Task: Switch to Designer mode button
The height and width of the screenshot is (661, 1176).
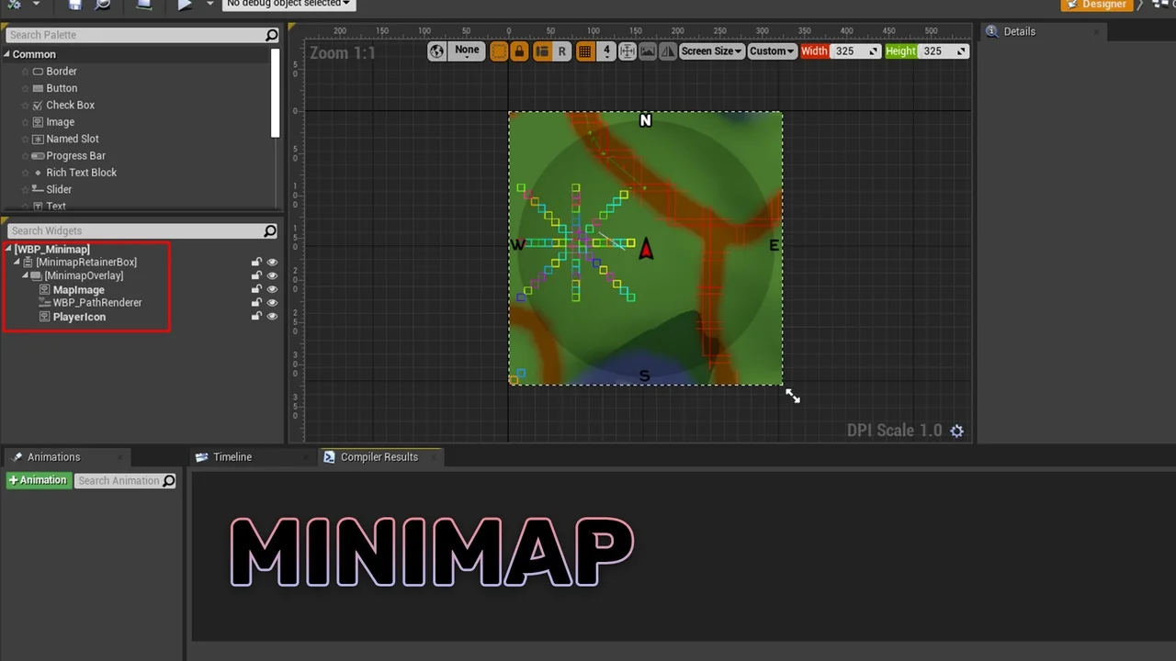Action: click(x=1095, y=5)
